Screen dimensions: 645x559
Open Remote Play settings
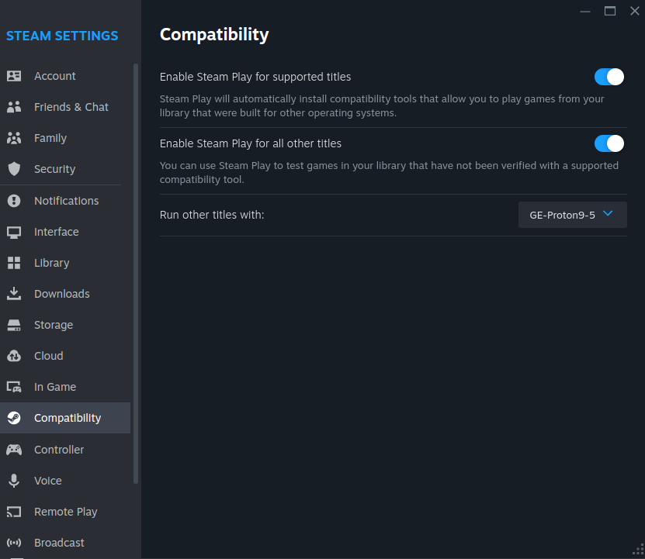pyautogui.click(x=65, y=512)
